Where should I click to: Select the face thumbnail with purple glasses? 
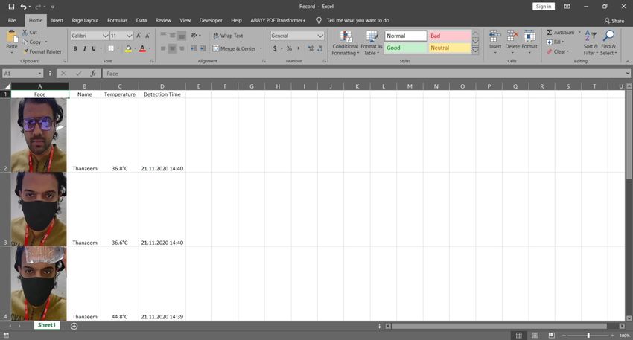click(x=39, y=135)
